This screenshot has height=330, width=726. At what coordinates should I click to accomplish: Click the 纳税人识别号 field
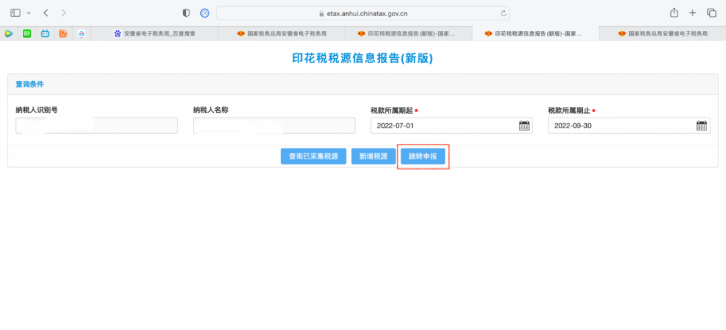point(97,126)
